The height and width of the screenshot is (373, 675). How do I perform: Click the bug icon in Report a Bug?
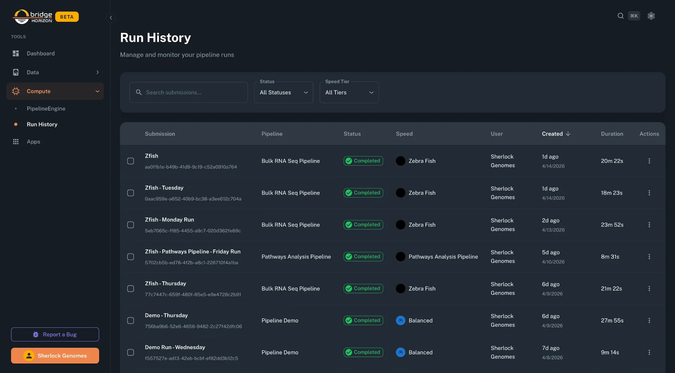[x=36, y=334]
